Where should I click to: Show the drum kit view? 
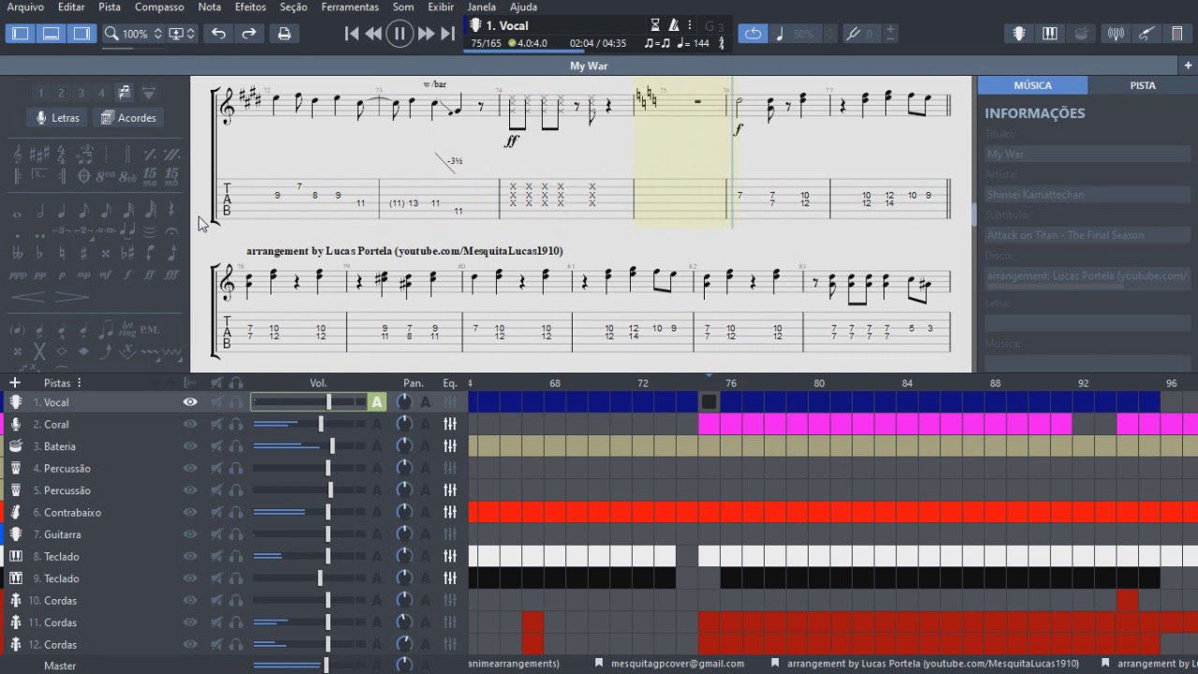point(1081,34)
